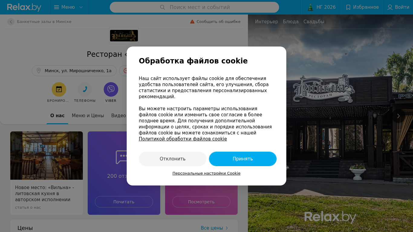Click the Relax.by logo in header
Image resolution: width=413 pixels, height=232 pixels.
(x=24, y=7)
